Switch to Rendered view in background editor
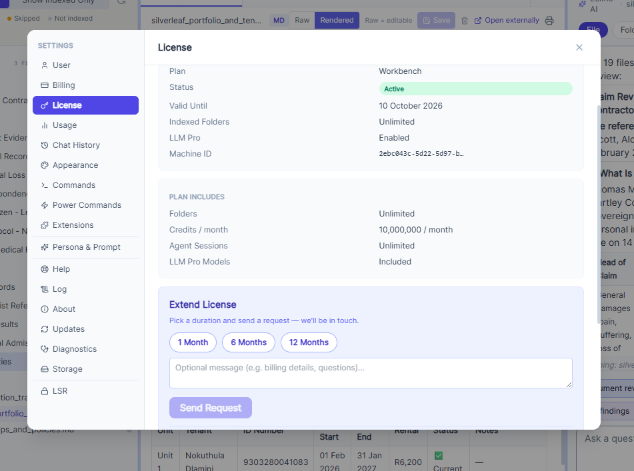634x471 pixels. point(337,20)
